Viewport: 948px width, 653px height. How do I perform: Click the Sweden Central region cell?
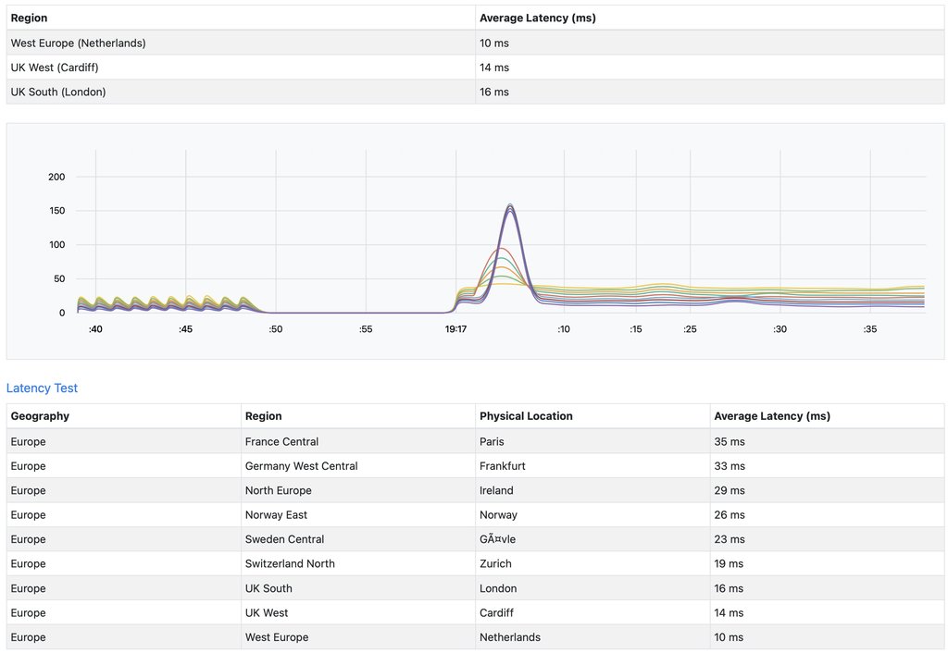[x=284, y=539]
